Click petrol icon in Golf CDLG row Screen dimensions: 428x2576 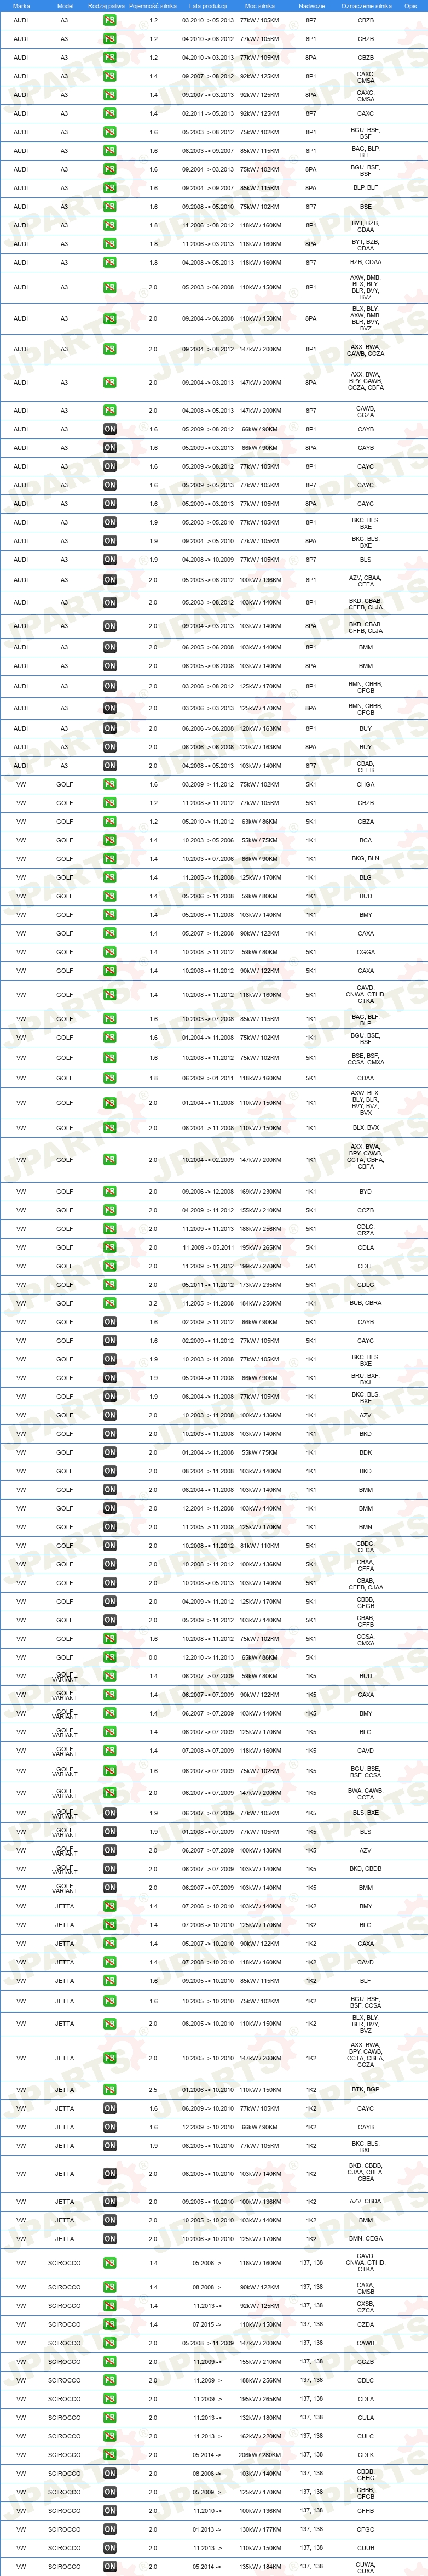(x=110, y=1285)
